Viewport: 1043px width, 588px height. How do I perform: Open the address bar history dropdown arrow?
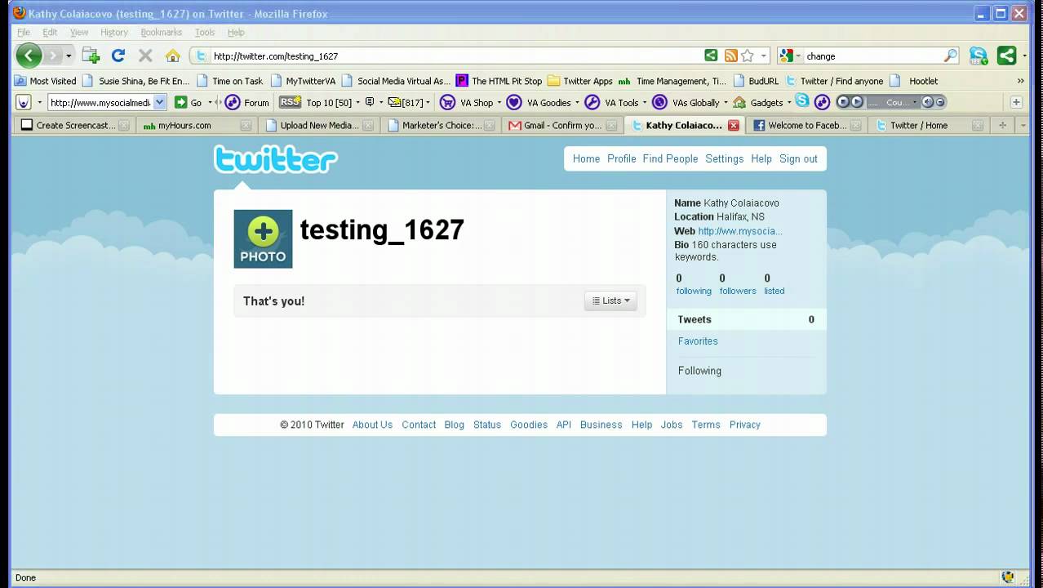tap(764, 56)
